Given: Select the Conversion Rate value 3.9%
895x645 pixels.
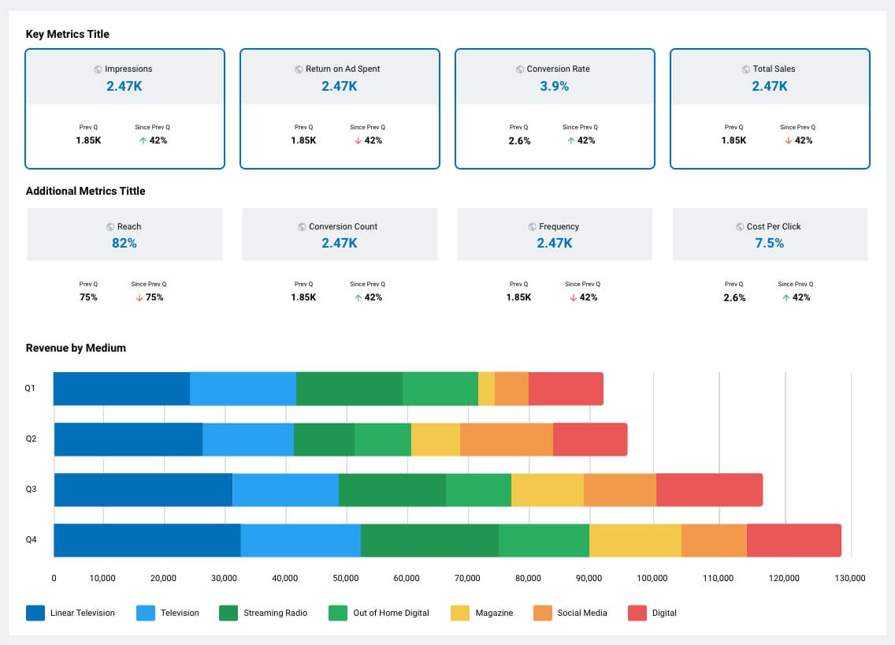Looking at the screenshot, I should tap(554, 86).
